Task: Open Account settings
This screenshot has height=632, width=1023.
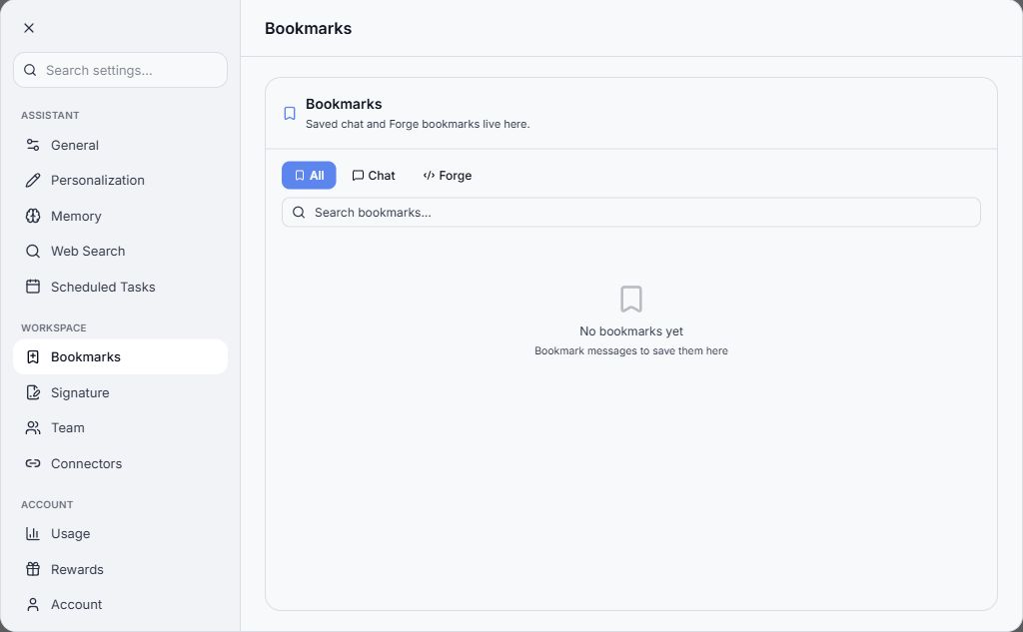Action: pyautogui.click(x=120, y=605)
